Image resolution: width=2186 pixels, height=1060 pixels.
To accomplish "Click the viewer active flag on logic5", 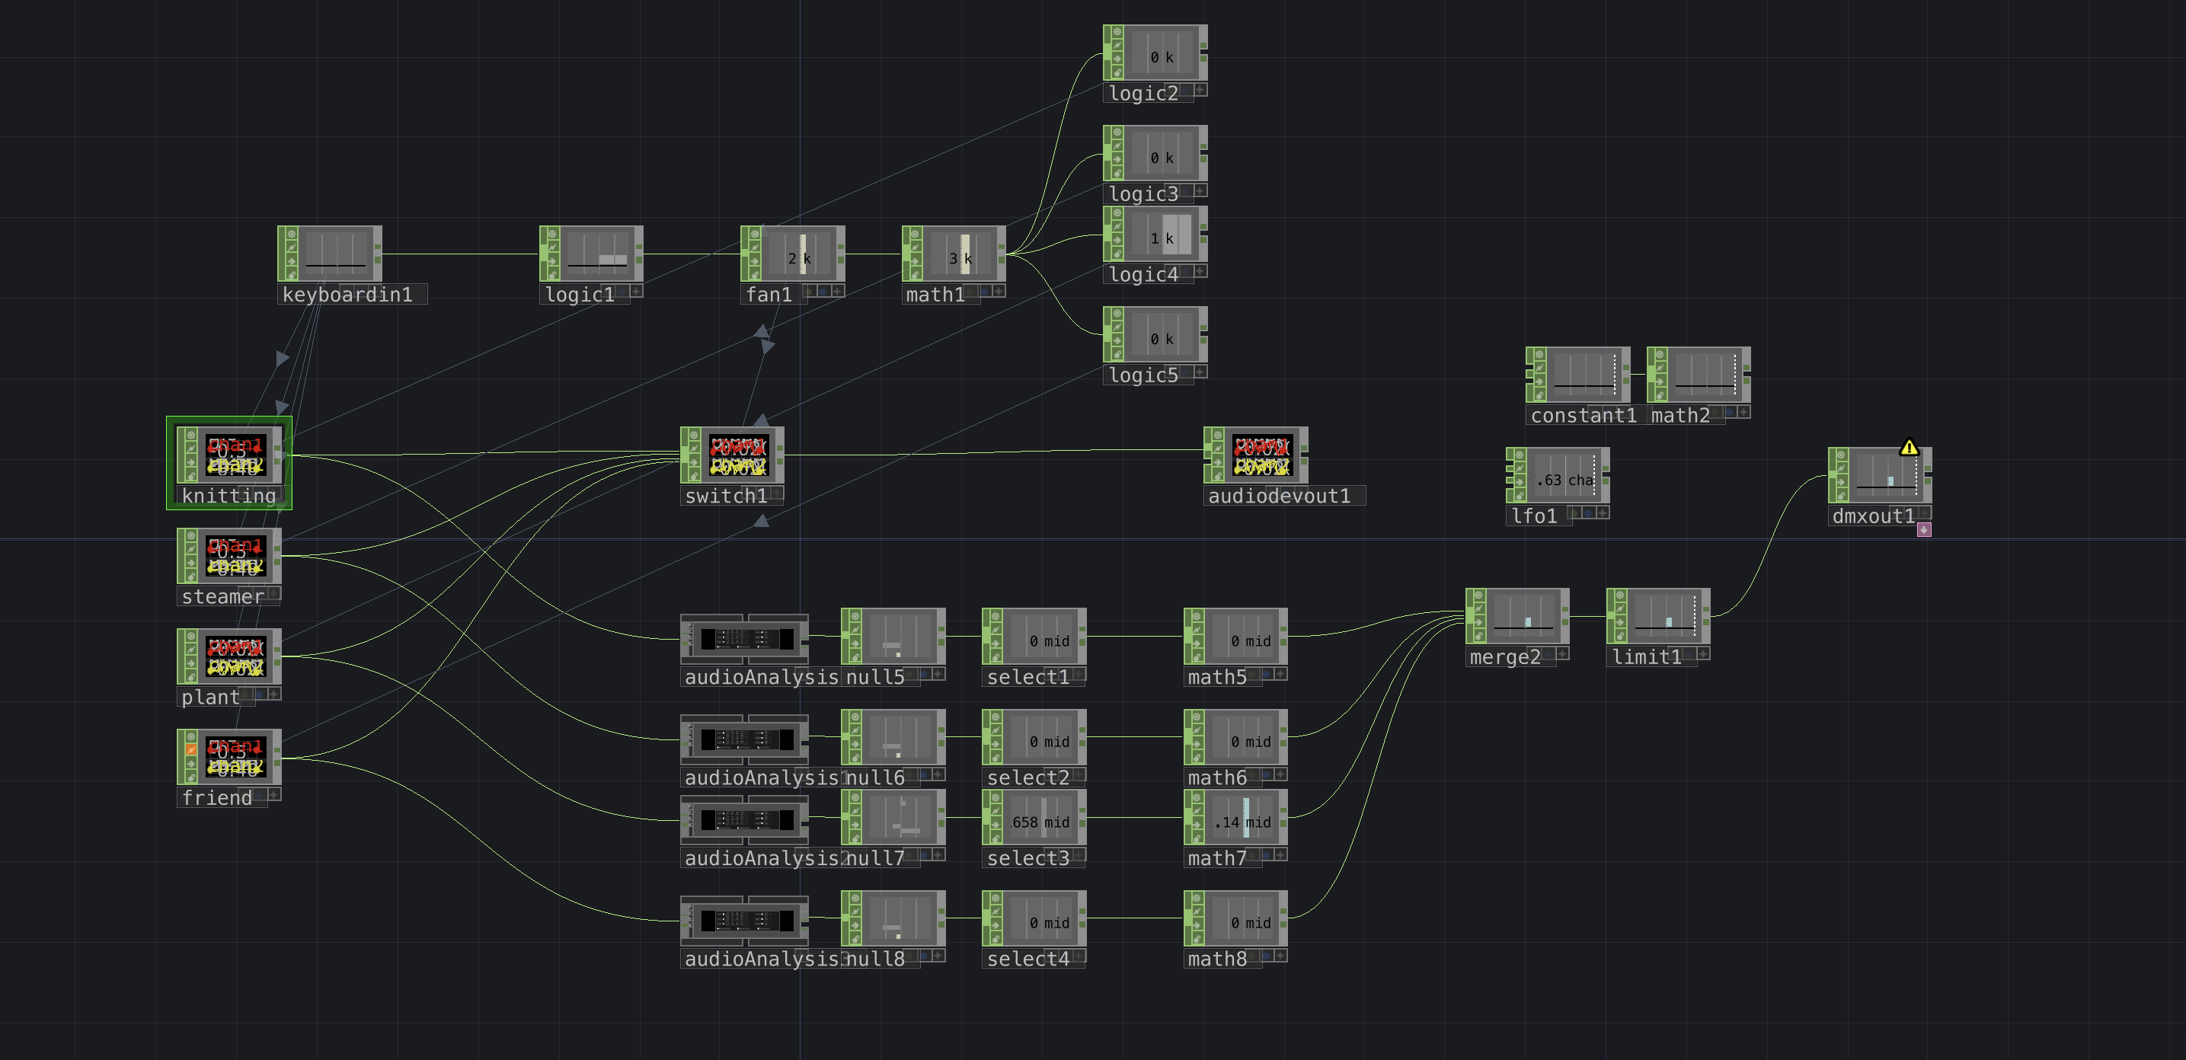I will (1116, 313).
